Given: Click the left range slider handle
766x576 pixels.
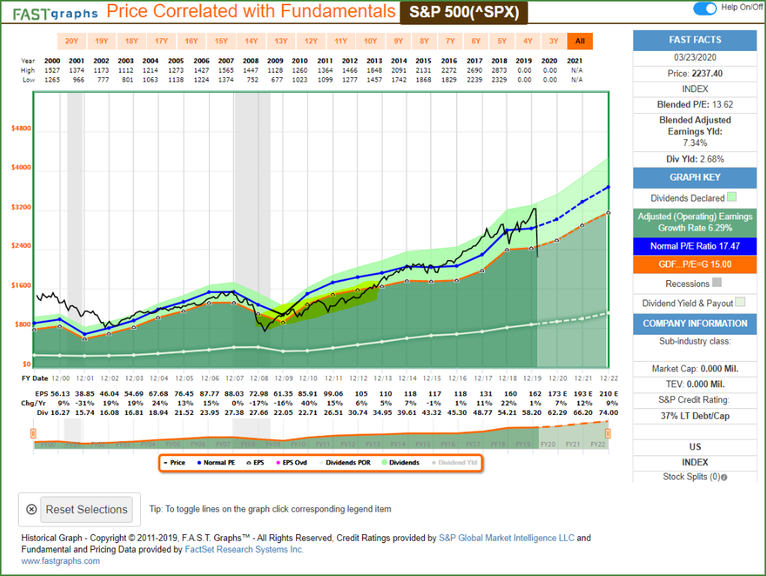Looking at the screenshot, I should click(33, 434).
